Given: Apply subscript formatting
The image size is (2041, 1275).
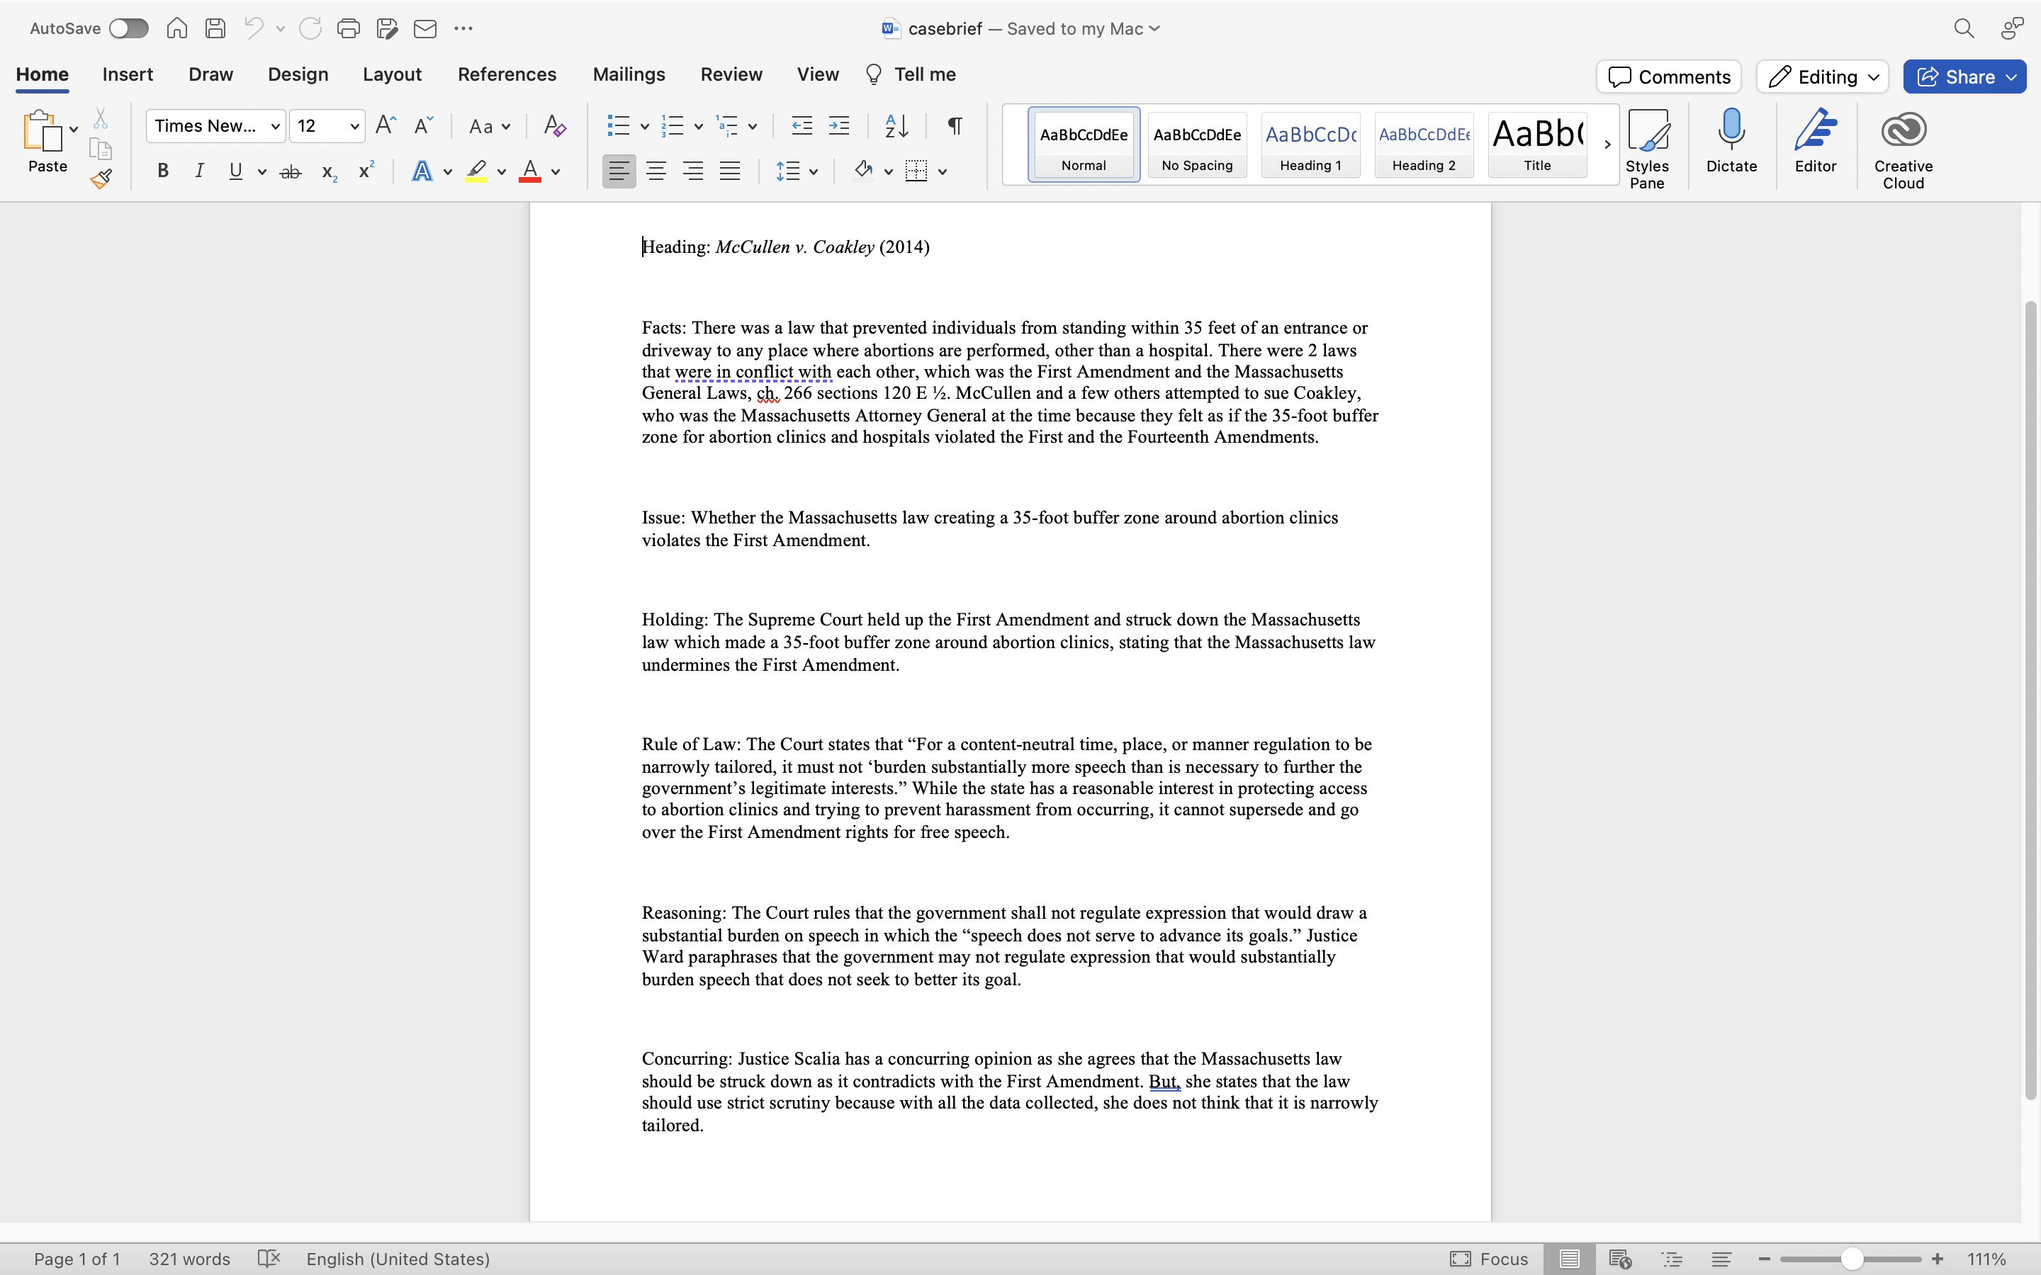Looking at the screenshot, I should (x=327, y=172).
